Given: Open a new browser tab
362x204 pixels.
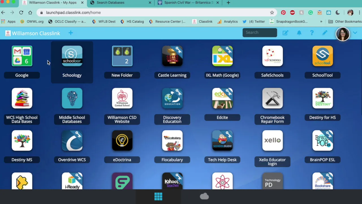Looking at the screenshot, I should pyautogui.click(x=228, y=3).
